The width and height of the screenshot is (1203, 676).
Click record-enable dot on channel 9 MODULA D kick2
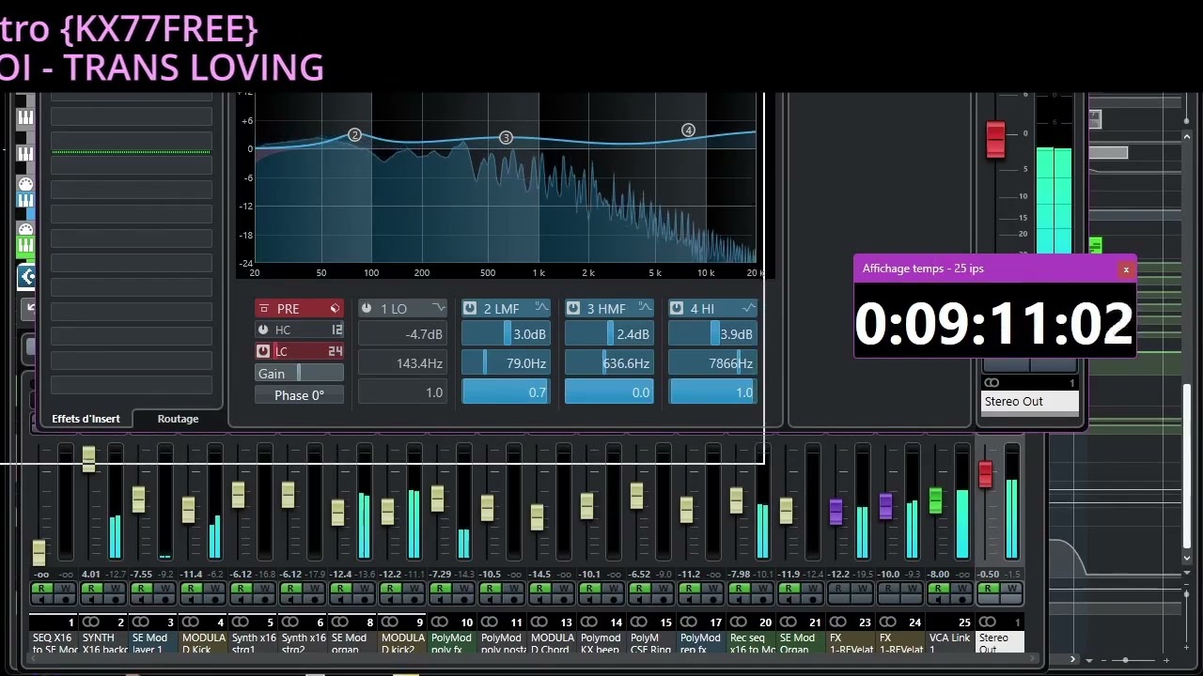coord(414,600)
